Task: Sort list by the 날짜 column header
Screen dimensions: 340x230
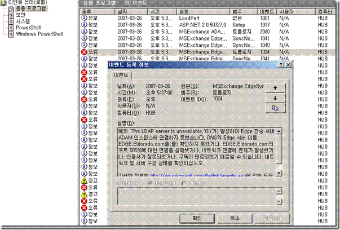Action: click(131, 11)
